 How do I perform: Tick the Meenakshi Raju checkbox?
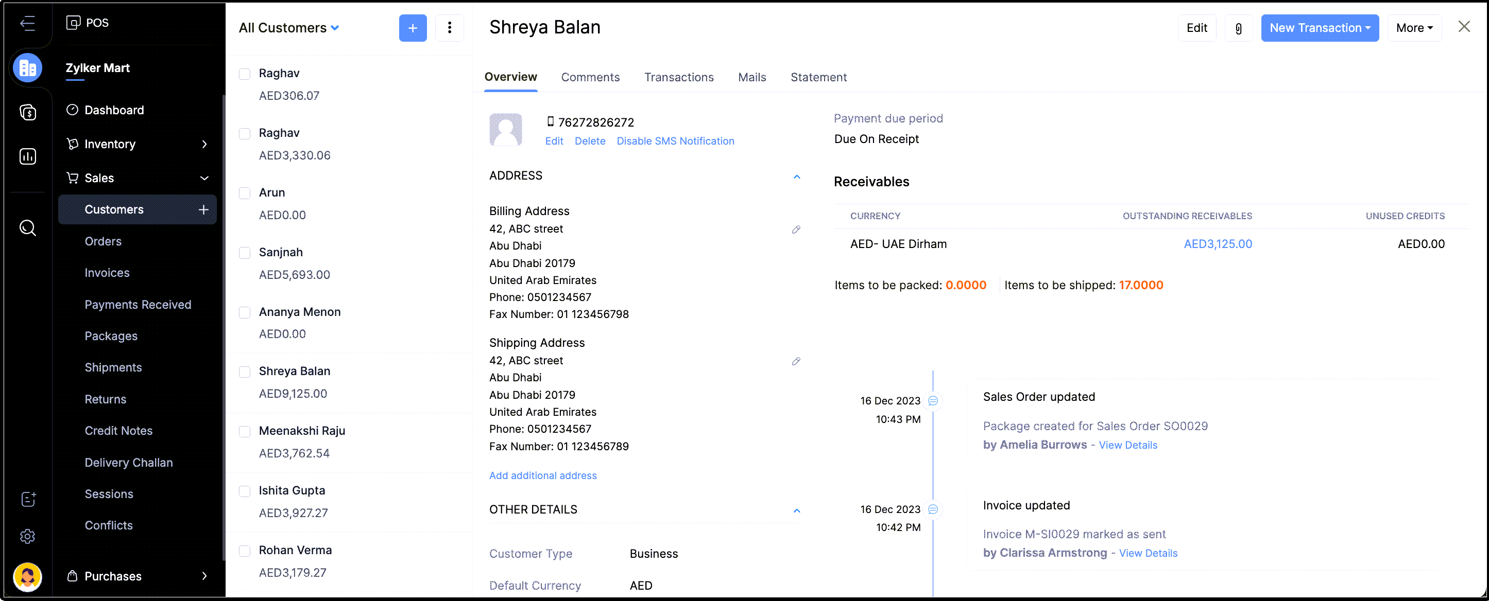(245, 431)
